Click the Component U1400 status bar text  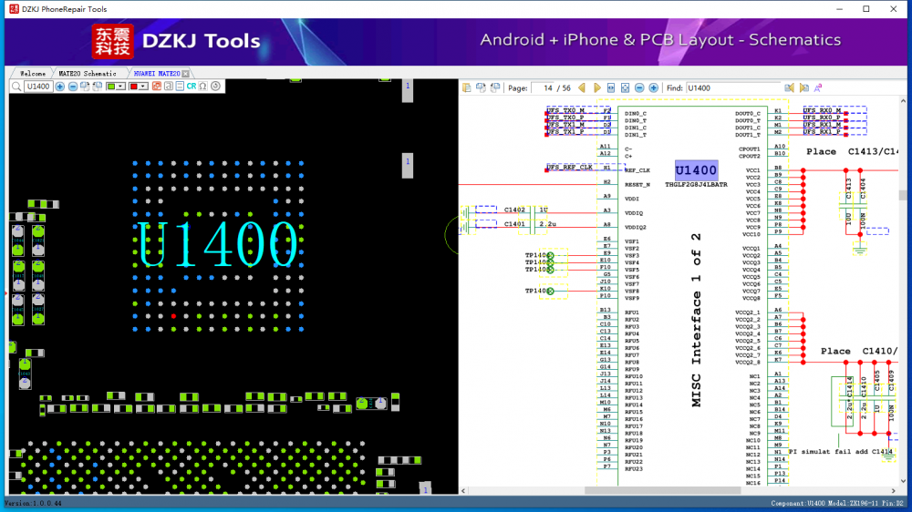837,503
